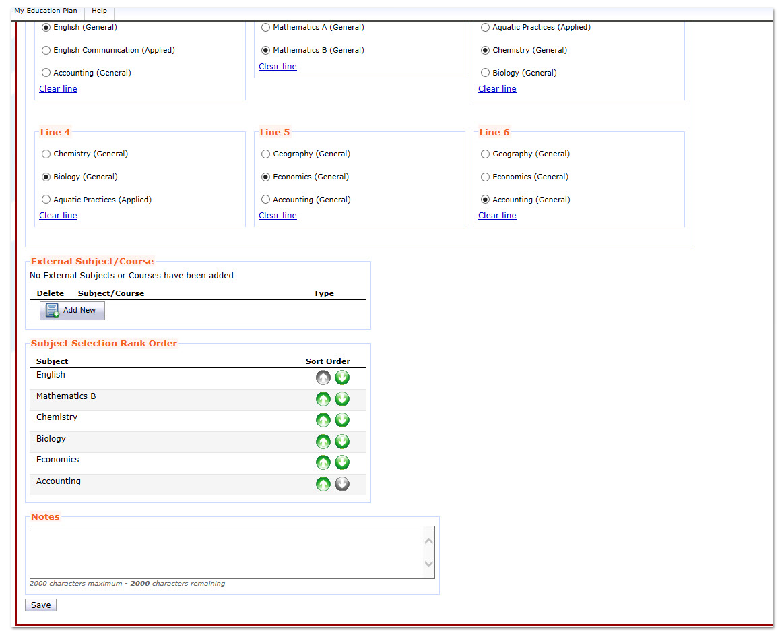Move English down in sort order
The height and width of the screenshot is (633, 782).
[x=342, y=378]
